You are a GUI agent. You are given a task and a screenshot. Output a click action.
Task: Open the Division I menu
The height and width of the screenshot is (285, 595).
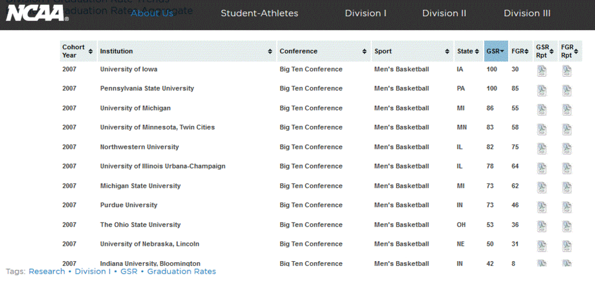[x=365, y=13]
